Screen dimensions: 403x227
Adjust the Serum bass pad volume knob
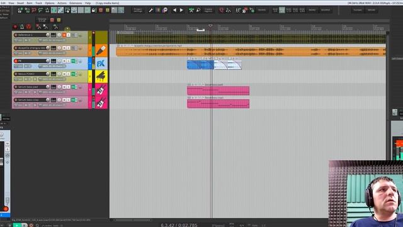coord(48,87)
